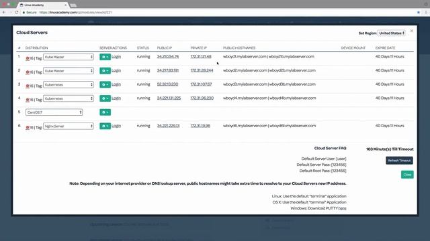Reload the page in browser
This screenshot has height=241, width=430.
pos(17,12)
